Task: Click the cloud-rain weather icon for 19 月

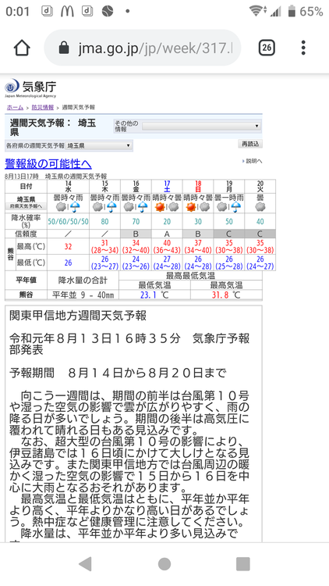Action: 229,207
